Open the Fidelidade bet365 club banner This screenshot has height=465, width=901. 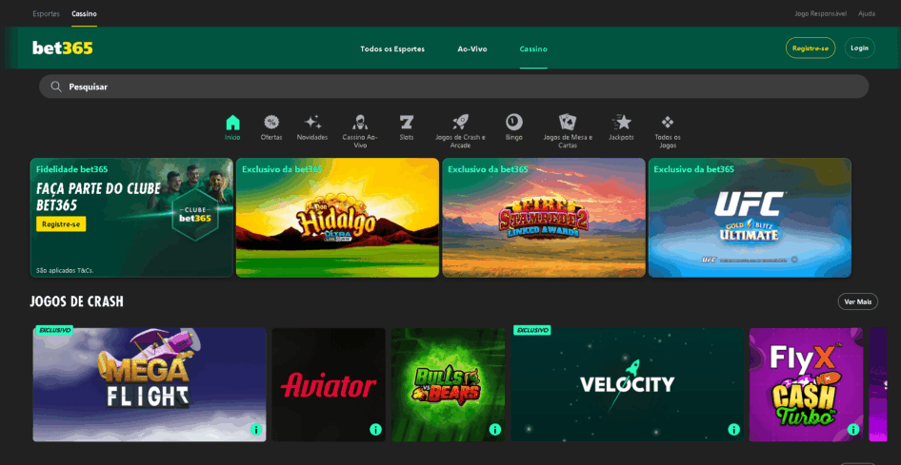click(x=131, y=218)
